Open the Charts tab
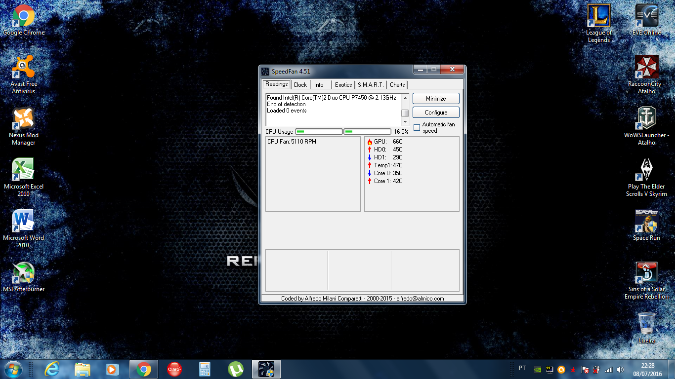This screenshot has width=675, height=379. 397,84
